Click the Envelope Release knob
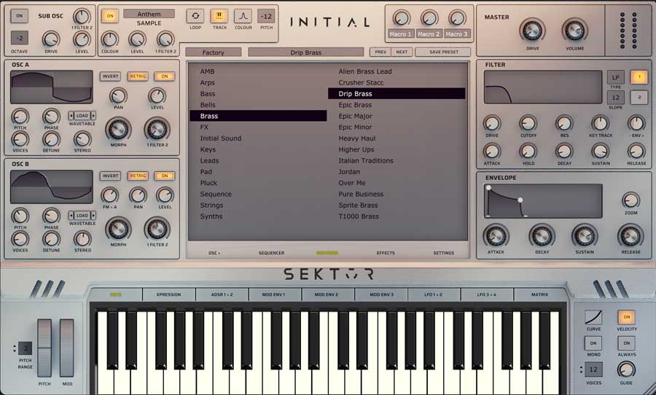Viewport: 656px width, 395px height. 630,236
